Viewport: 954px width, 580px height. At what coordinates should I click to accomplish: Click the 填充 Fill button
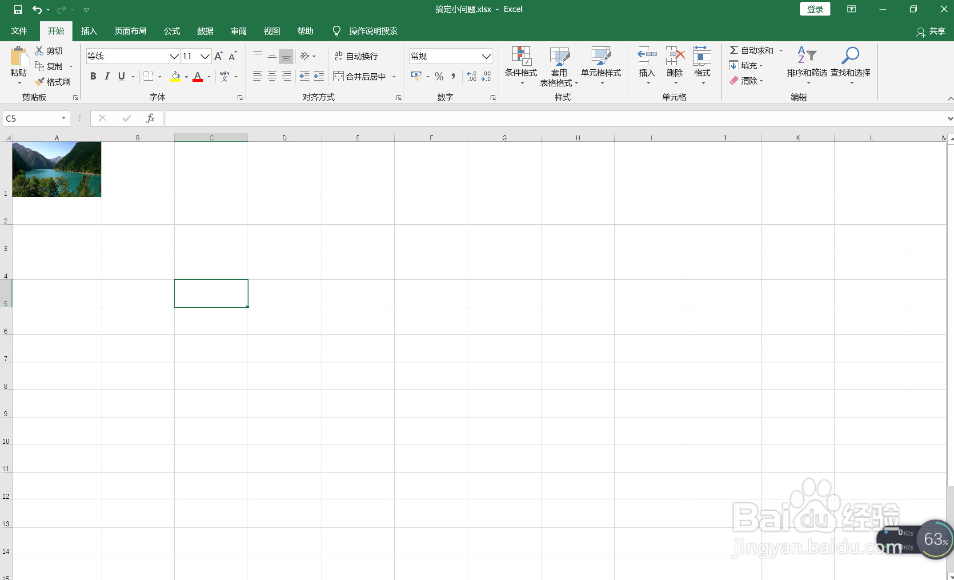click(x=746, y=66)
